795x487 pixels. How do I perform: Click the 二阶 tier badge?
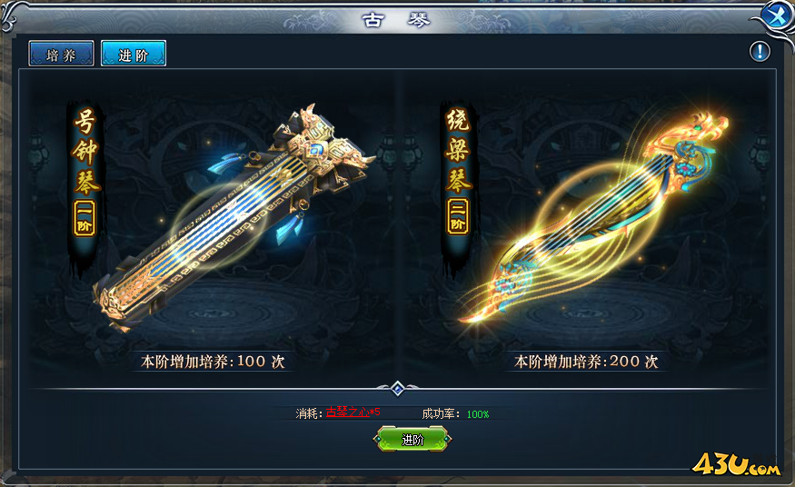[458, 216]
